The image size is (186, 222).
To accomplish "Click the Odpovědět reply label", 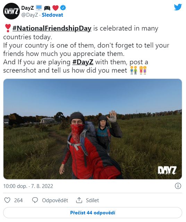I will coord(55,200).
